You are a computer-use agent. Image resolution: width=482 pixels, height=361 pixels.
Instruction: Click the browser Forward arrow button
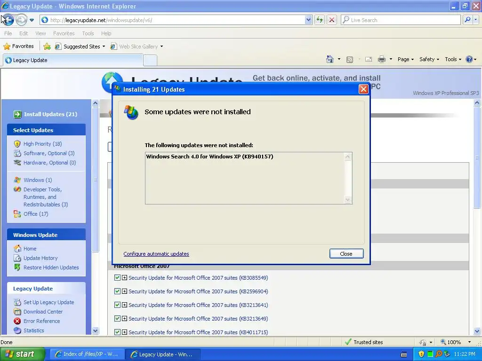coord(21,20)
